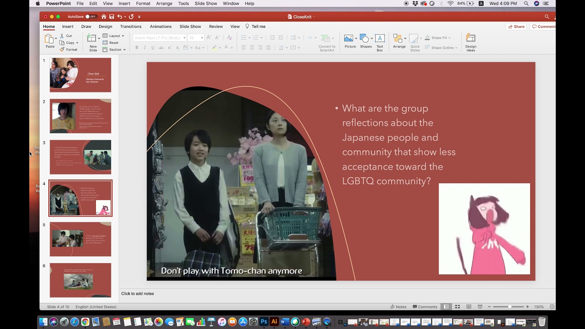
Task: Click Tell me search box
Action: coord(255,27)
